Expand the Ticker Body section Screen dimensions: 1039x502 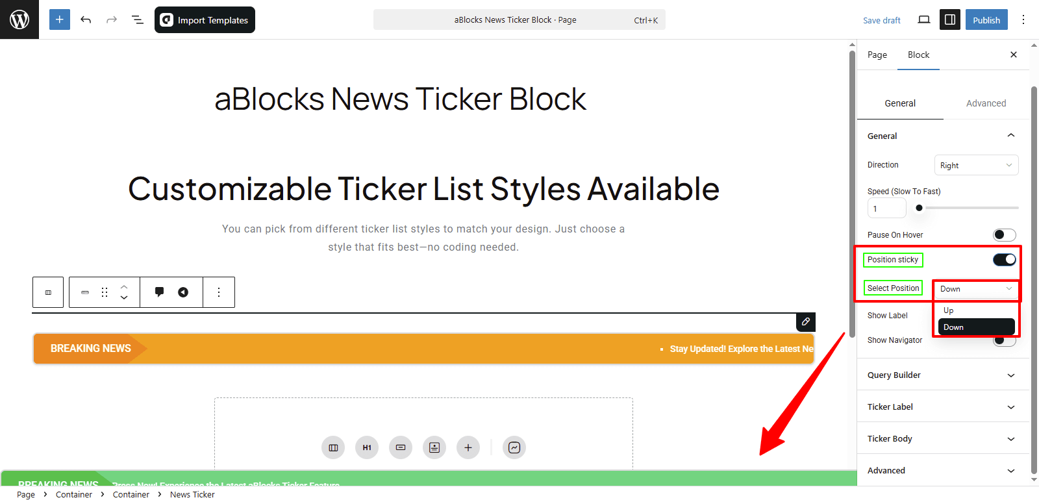(x=943, y=438)
